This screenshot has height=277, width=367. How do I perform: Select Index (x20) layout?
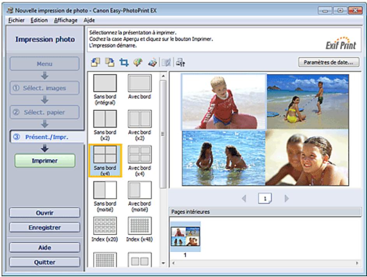pyautogui.click(x=105, y=229)
